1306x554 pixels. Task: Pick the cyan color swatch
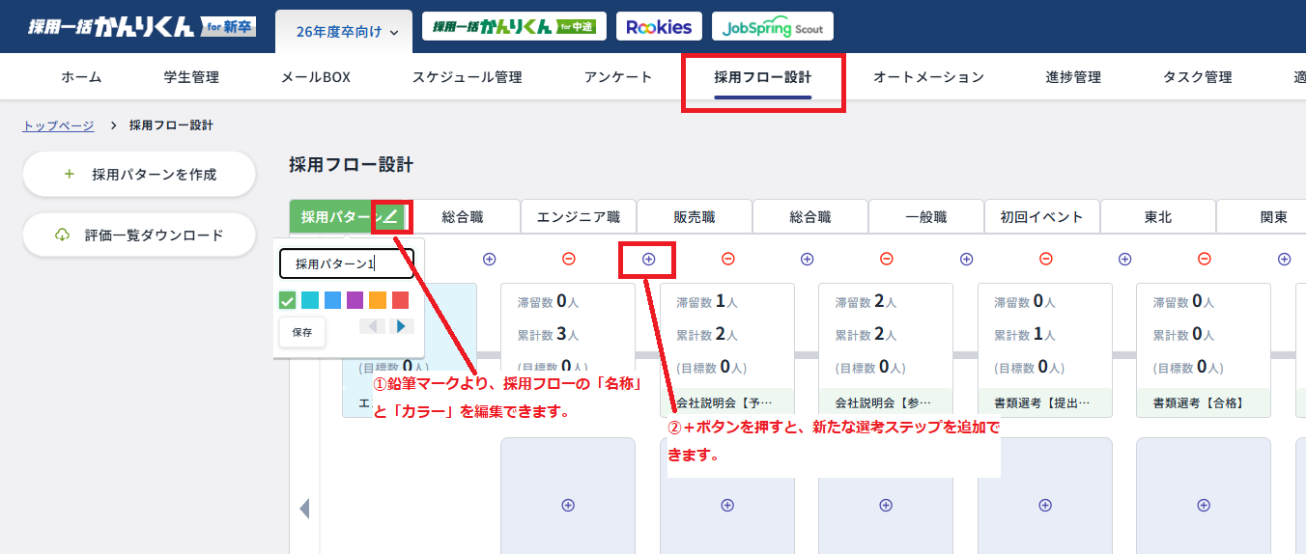click(309, 300)
